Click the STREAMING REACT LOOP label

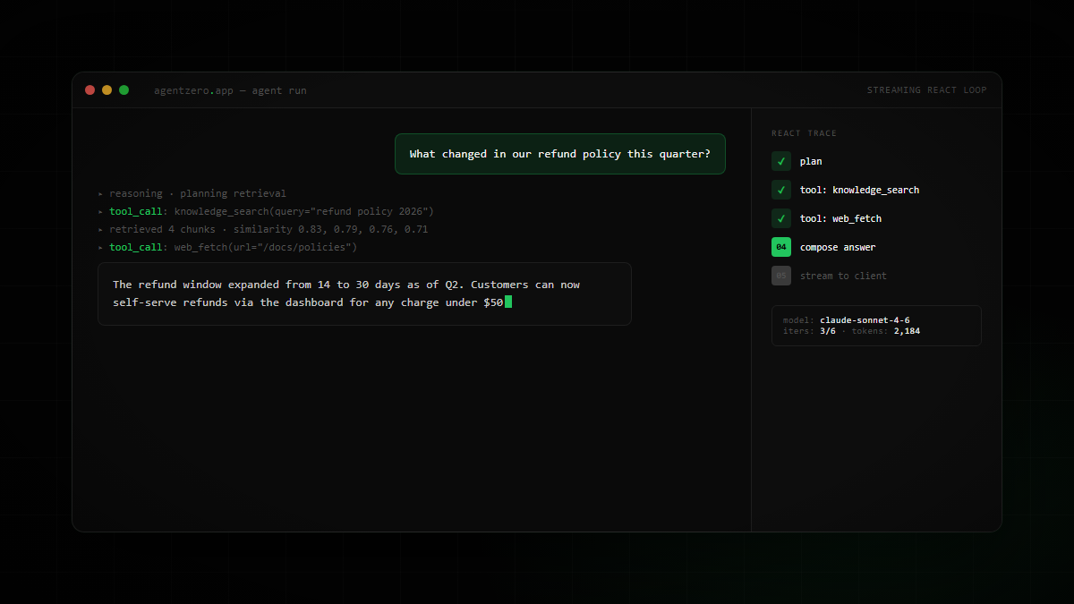pyautogui.click(x=927, y=90)
